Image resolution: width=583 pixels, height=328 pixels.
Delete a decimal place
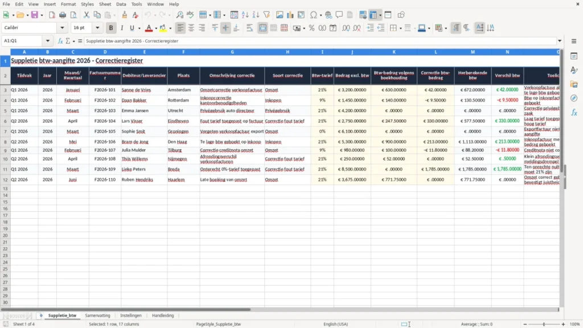coord(357,28)
